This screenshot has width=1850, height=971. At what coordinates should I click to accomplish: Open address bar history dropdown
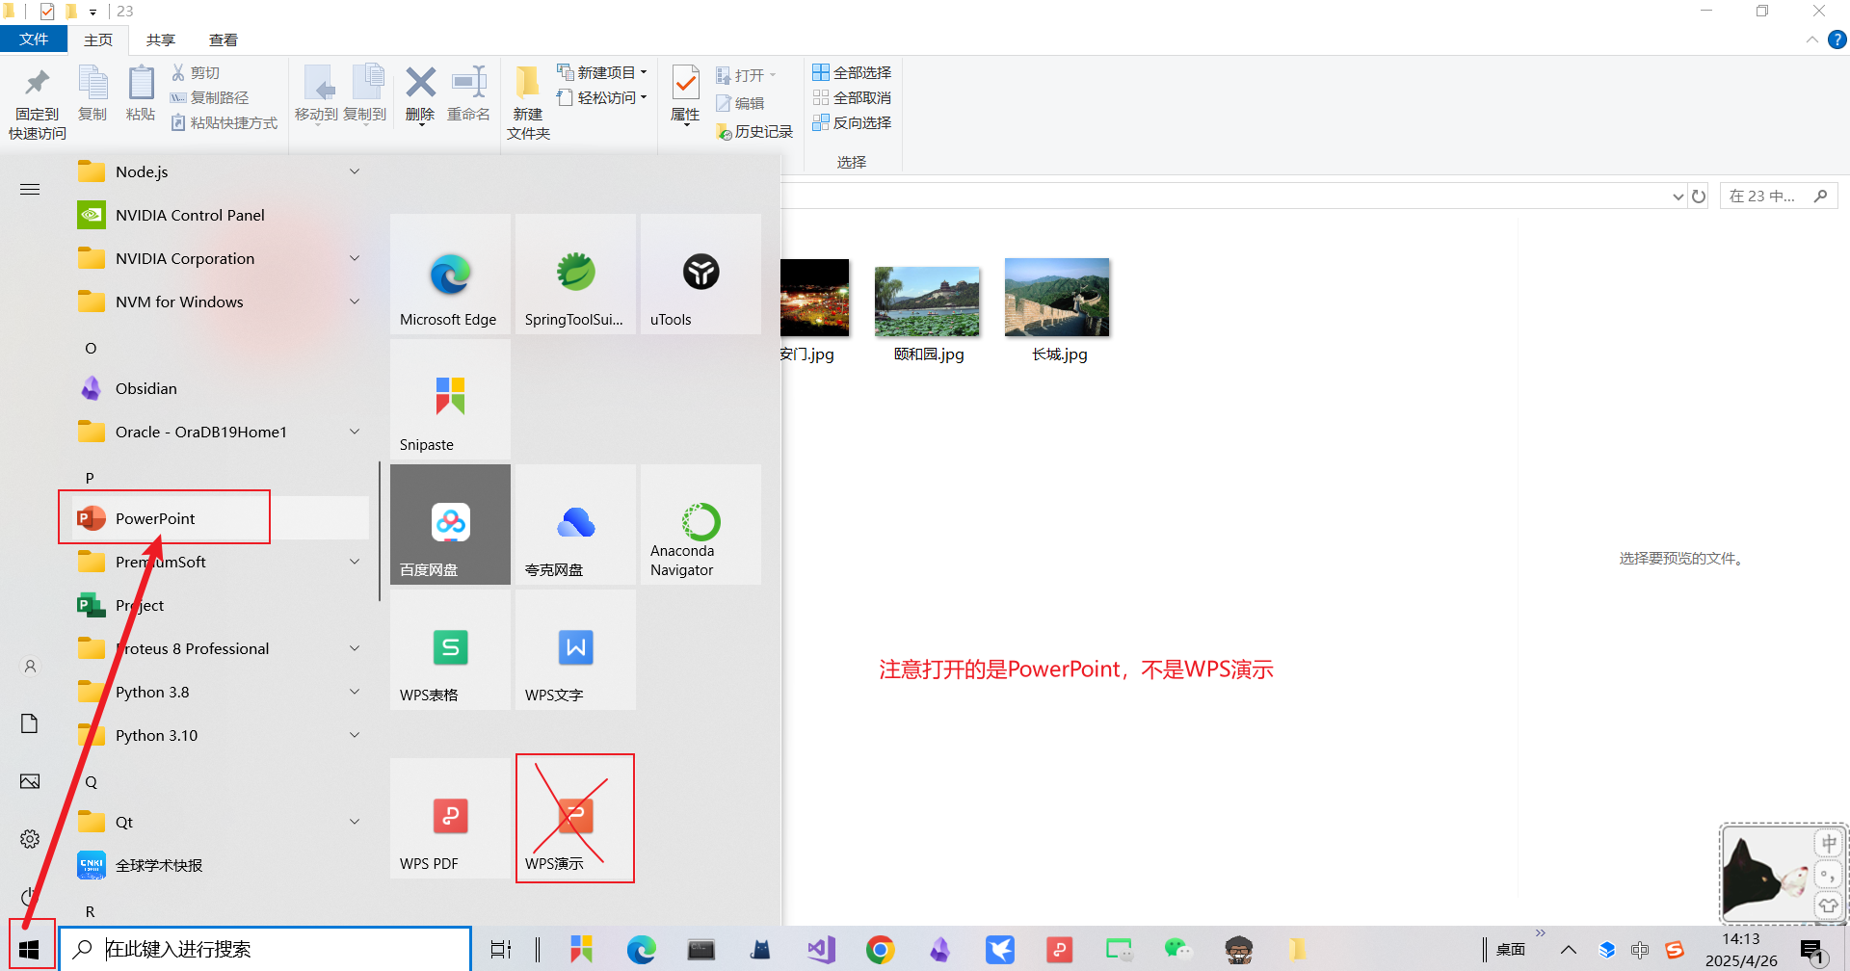click(x=1678, y=197)
